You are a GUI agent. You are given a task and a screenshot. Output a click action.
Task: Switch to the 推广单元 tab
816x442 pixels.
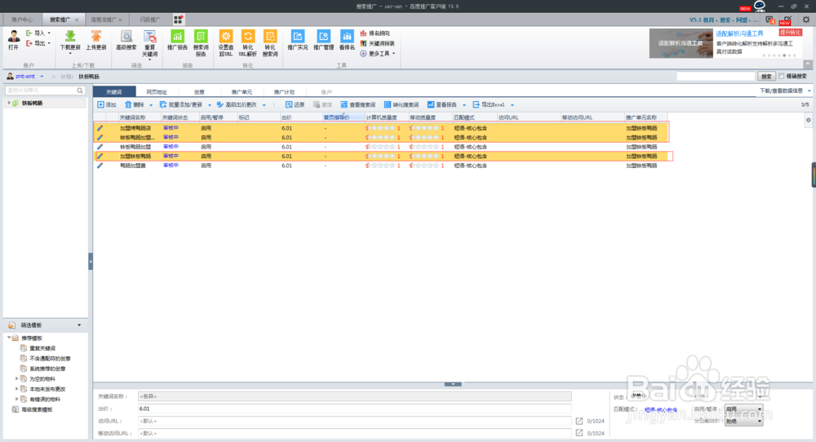(242, 91)
